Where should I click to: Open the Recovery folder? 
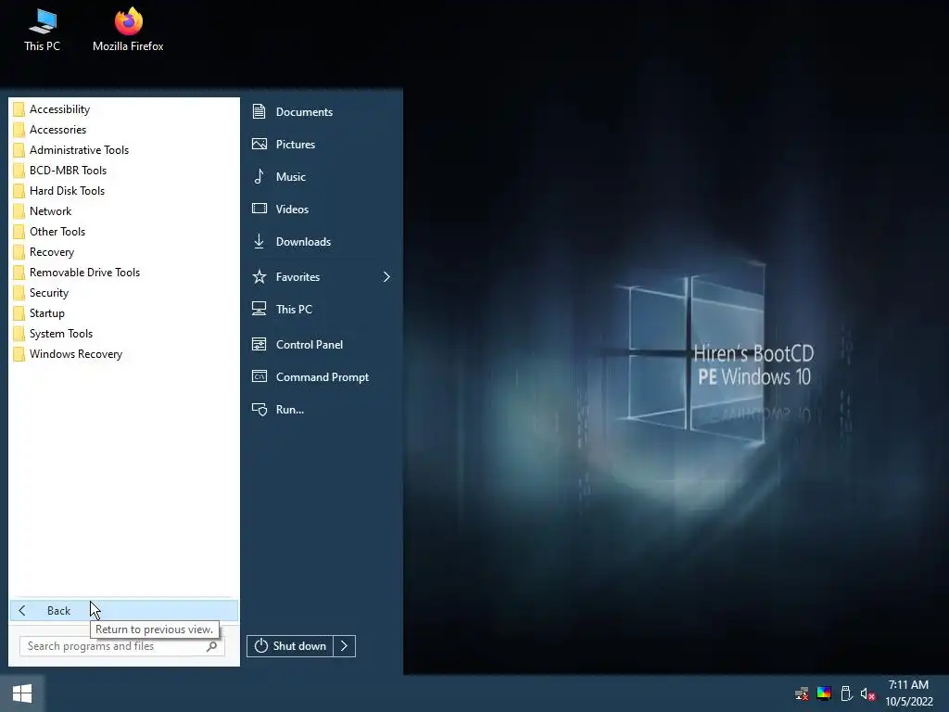point(123,252)
